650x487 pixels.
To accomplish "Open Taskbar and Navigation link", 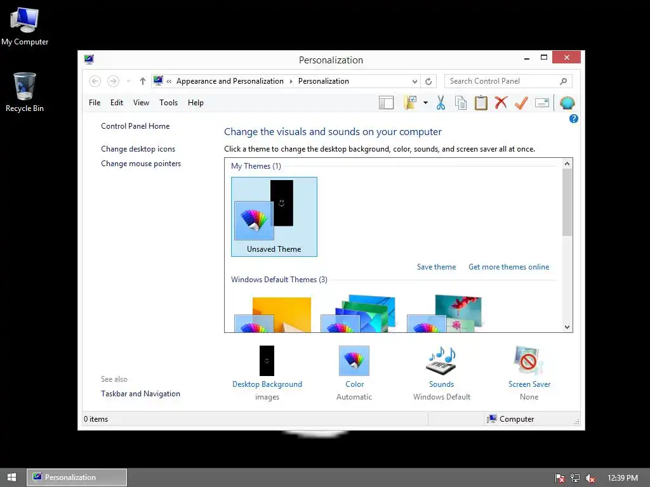I will (140, 394).
